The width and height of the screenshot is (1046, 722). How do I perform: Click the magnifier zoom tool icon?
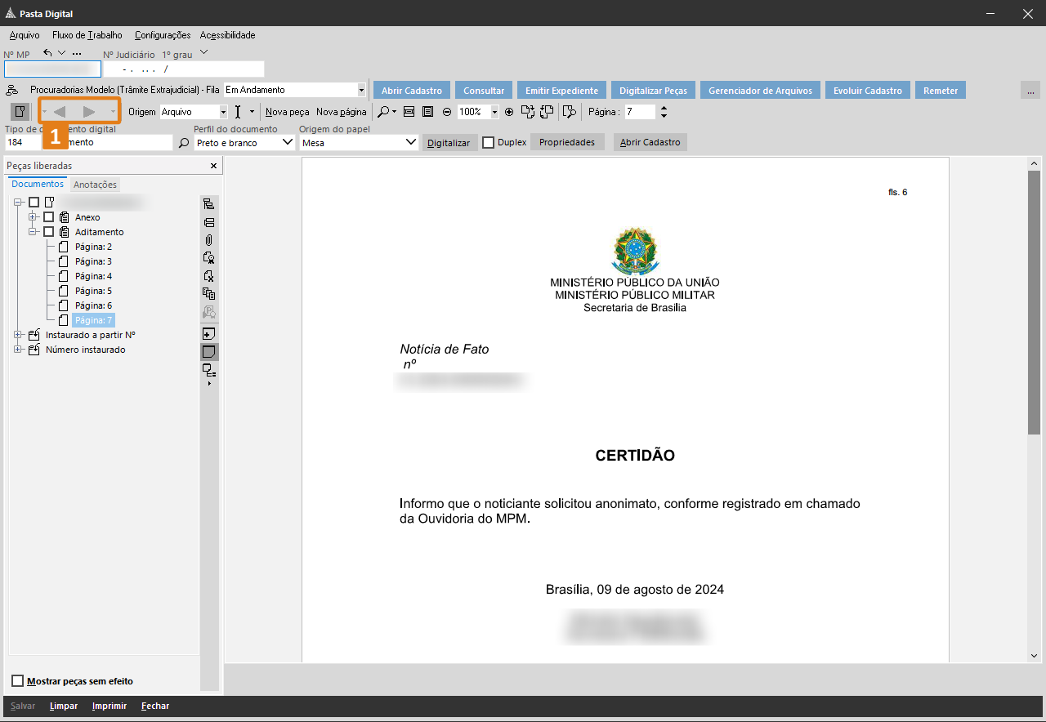[382, 112]
